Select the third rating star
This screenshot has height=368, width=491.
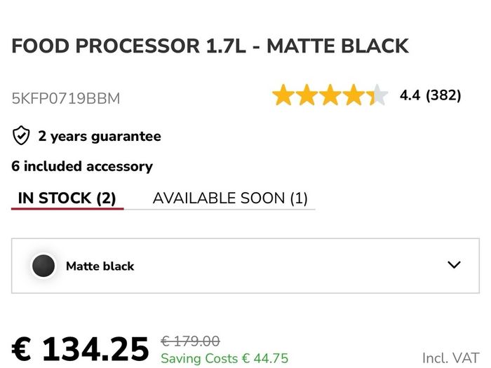click(330, 95)
